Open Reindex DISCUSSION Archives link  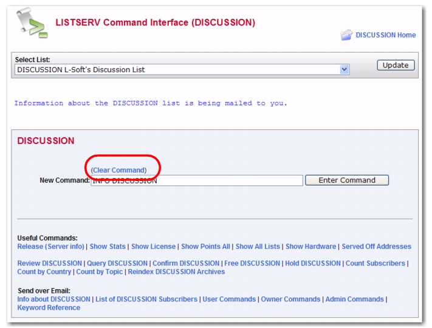pyautogui.click(x=176, y=272)
